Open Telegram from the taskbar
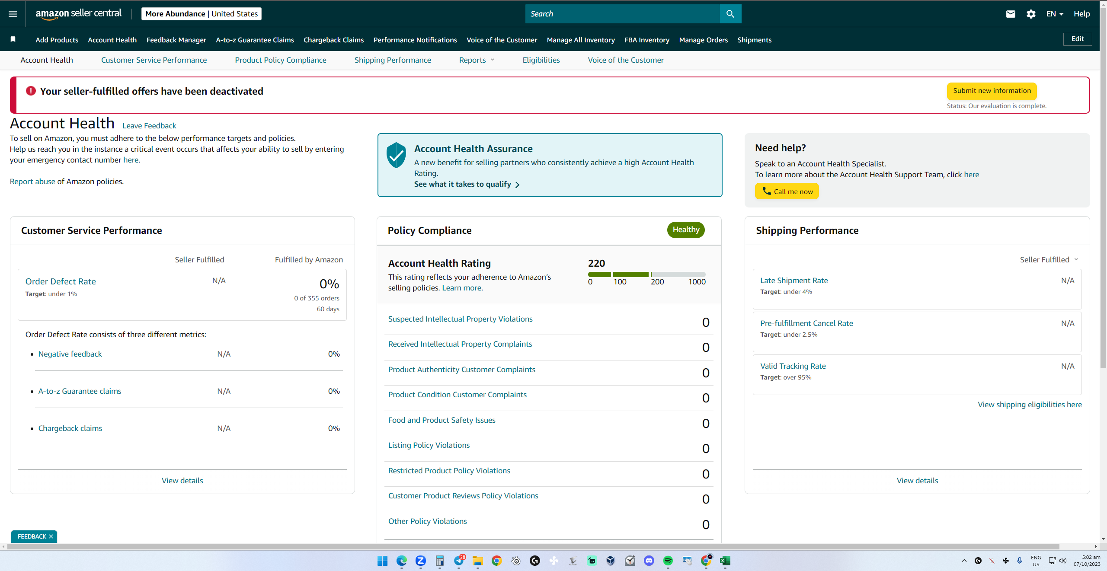Image resolution: width=1107 pixels, height=571 pixels. [459, 561]
